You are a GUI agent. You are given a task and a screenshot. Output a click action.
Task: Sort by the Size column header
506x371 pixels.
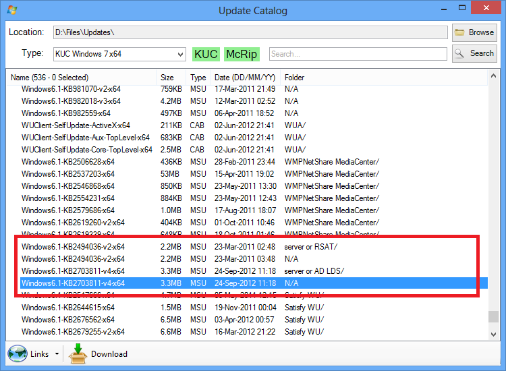[x=171, y=78]
